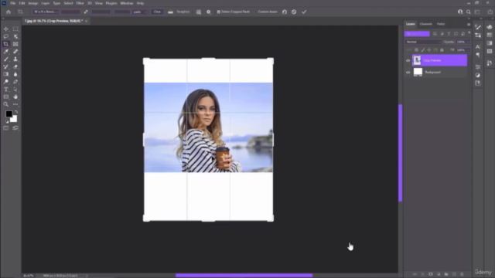Switch to the Paths tab
The width and height of the screenshot is (495, 278).
(x=441, y=24)
